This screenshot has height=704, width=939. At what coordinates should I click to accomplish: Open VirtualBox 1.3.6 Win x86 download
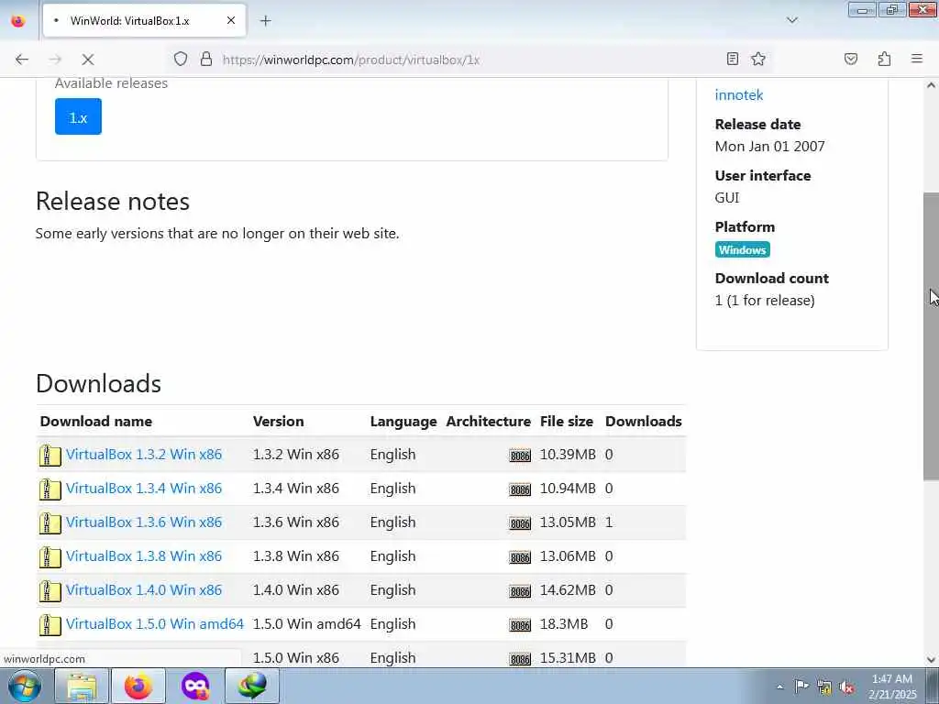click(x=144, y=522)
